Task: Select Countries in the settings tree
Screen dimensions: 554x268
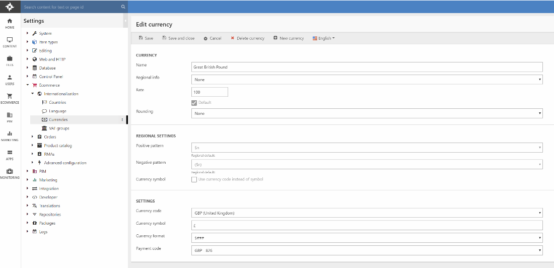Action: point(57,103)
